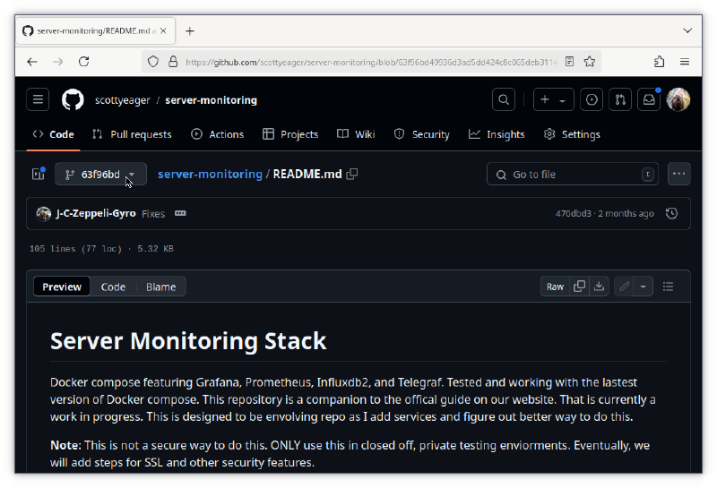Viewport: 717px width, 488px height.
Task: Click the Raw button
Action: 556,287
